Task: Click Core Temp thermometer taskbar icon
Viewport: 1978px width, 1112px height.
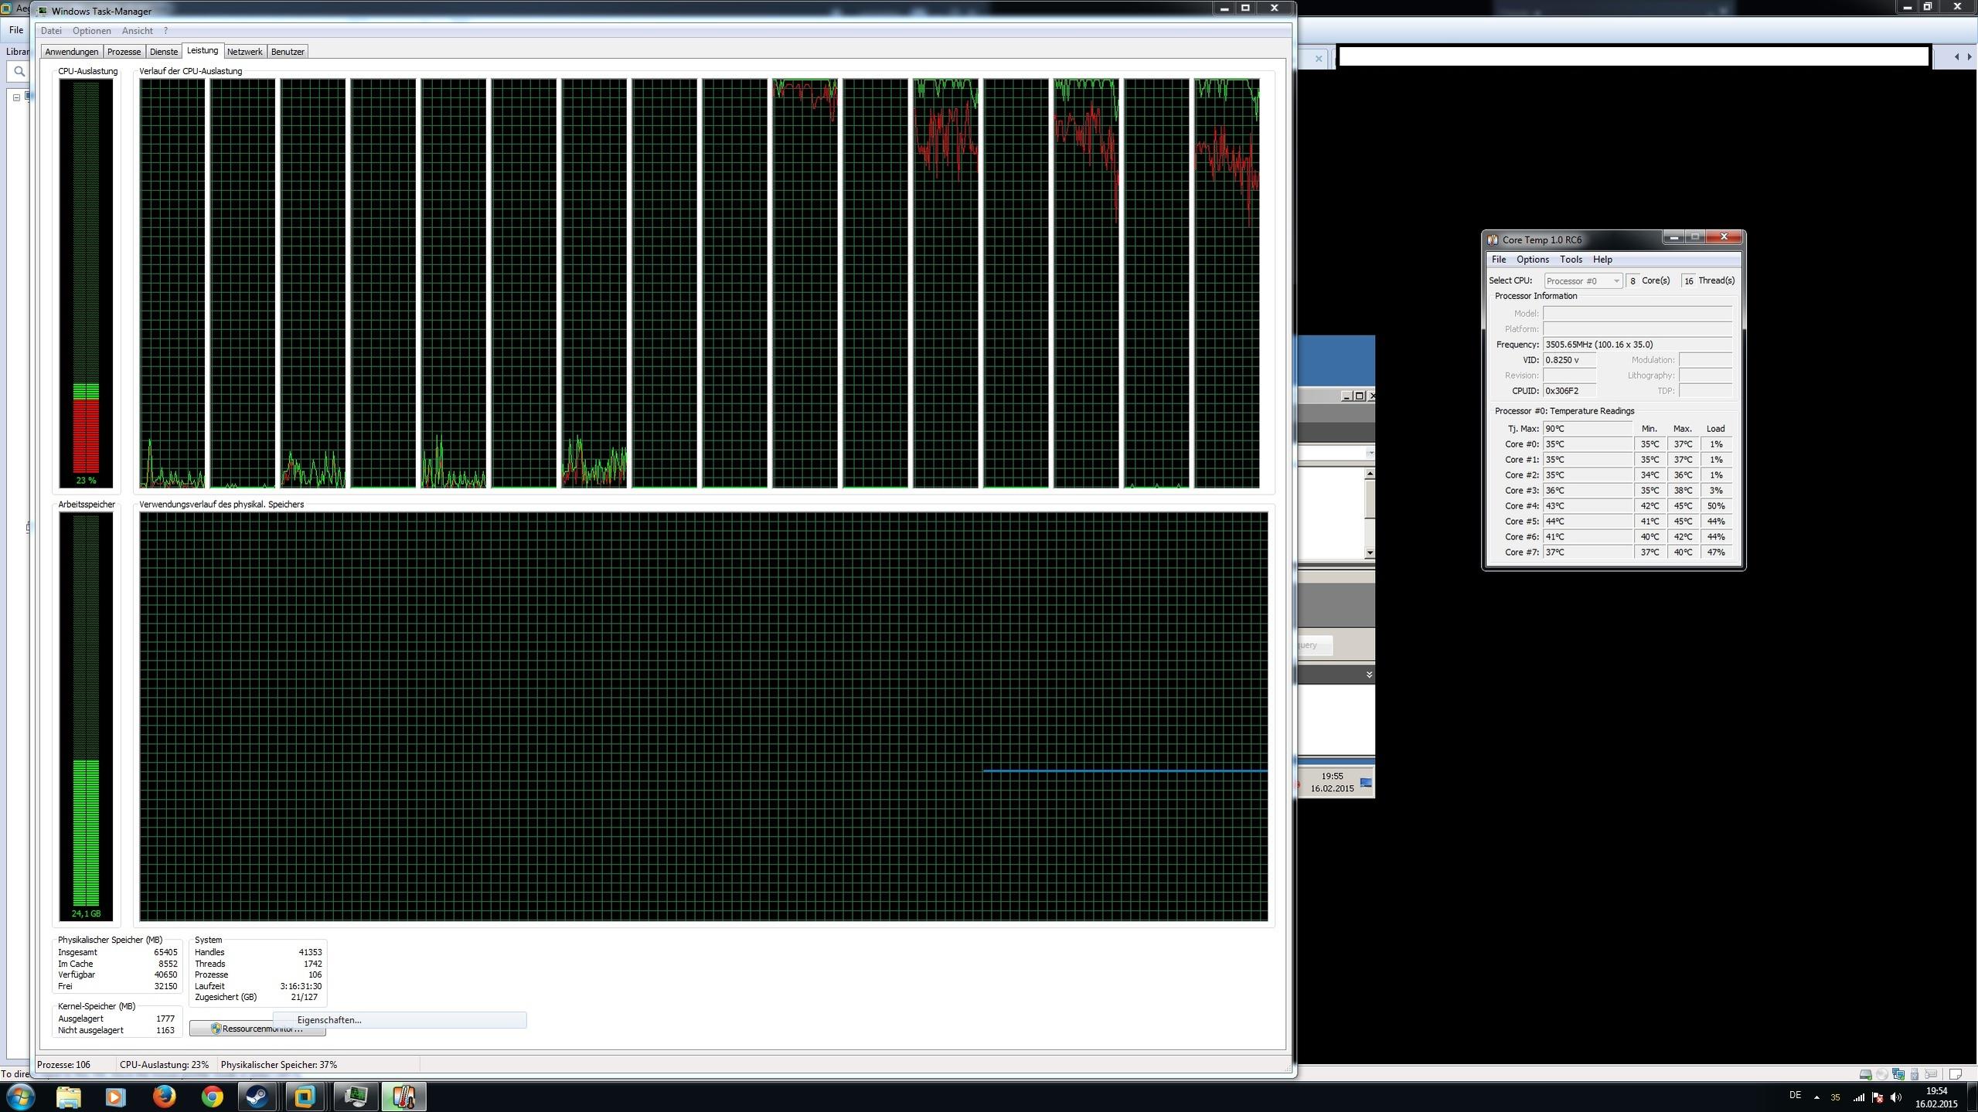Action: (403, 1097)
